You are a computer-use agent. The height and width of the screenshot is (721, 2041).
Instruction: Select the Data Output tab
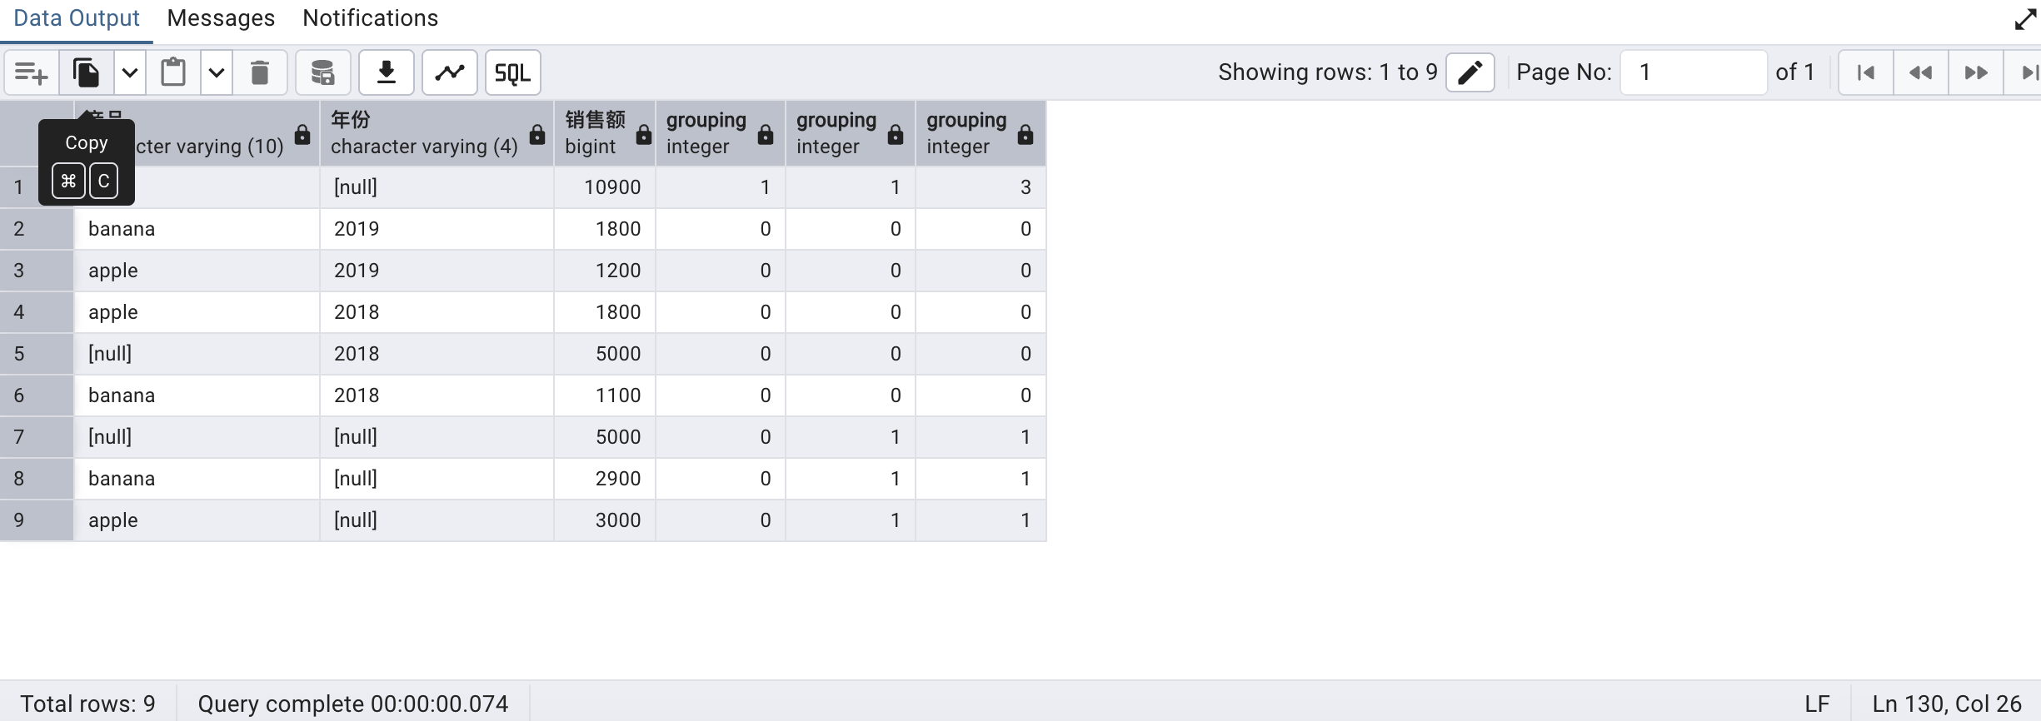[x=77, y=18]
